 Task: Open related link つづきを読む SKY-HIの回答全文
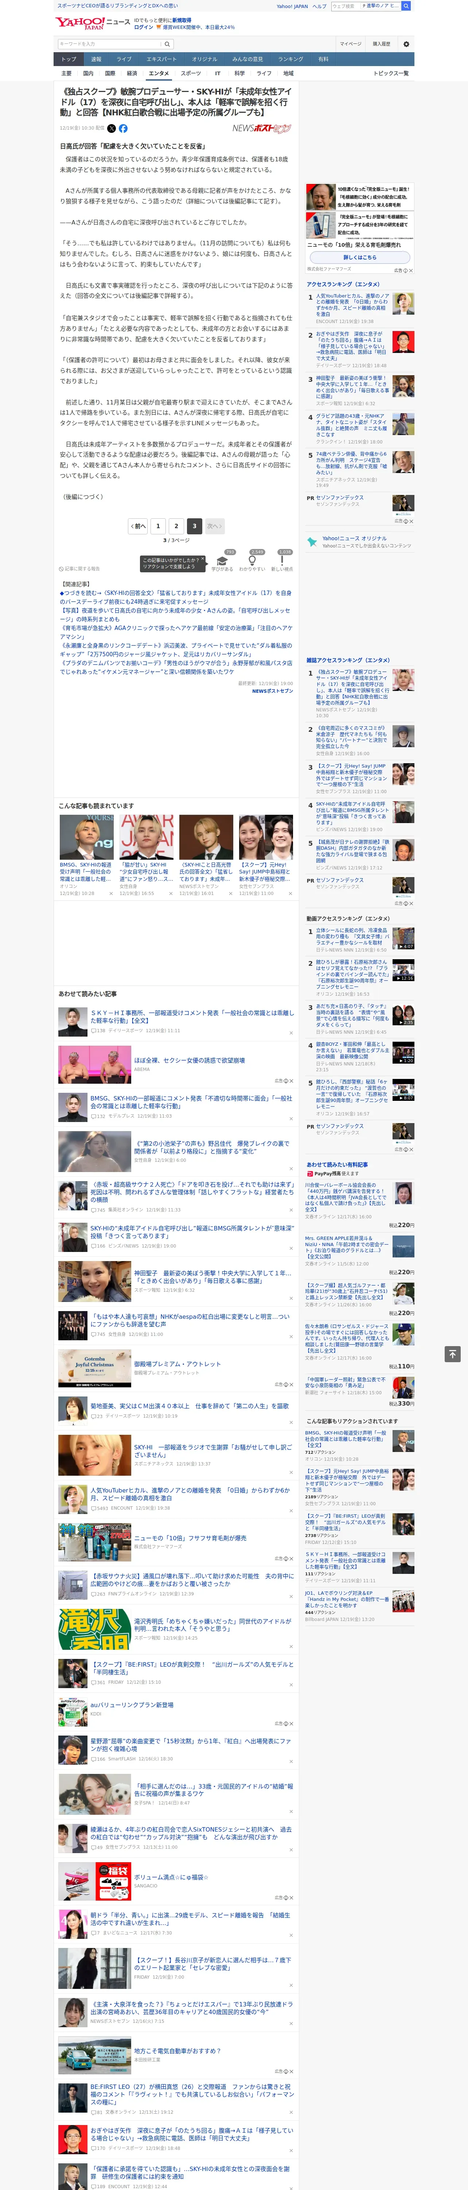[175, 597]
